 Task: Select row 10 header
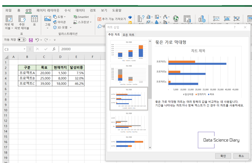click(x=5, y=110)
